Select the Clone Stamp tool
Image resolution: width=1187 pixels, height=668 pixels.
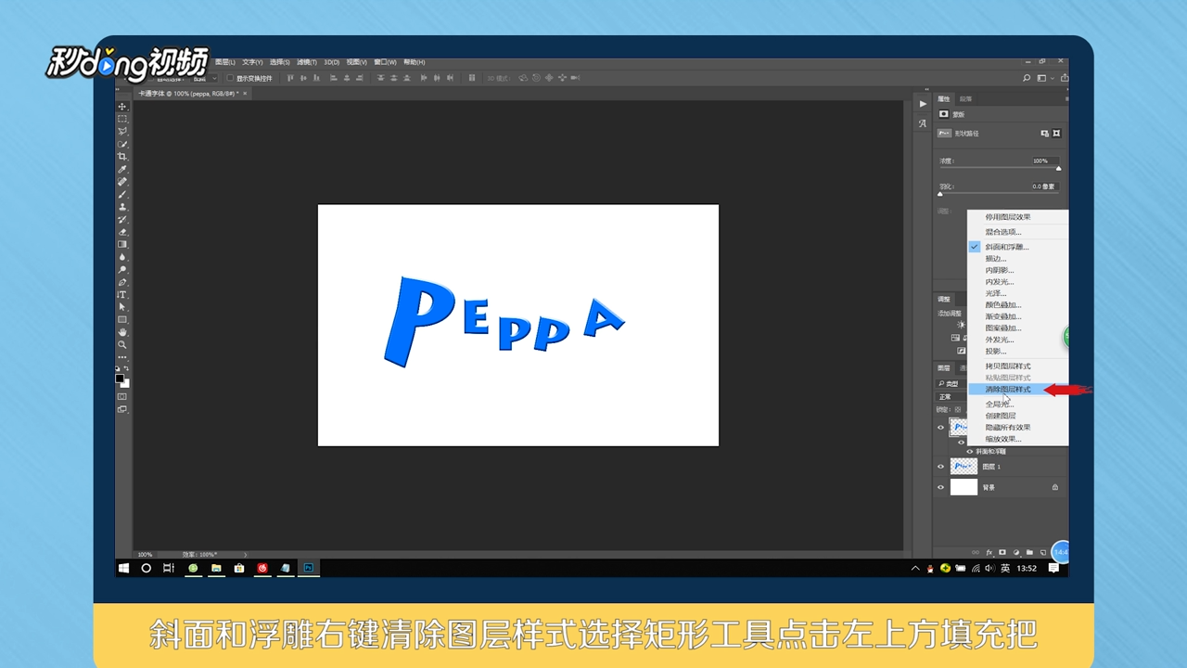point(122,207)
